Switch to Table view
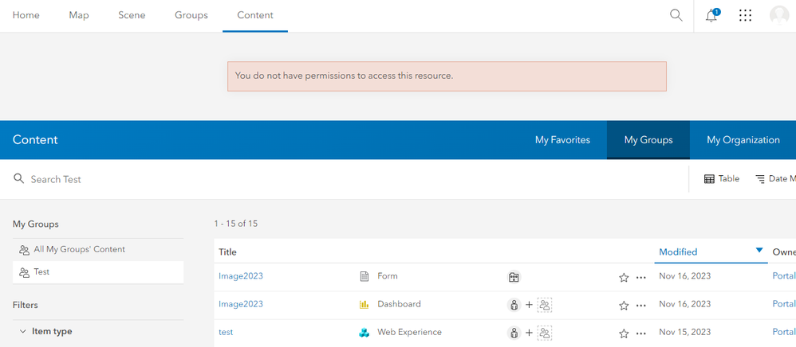 tap(721, 179)
